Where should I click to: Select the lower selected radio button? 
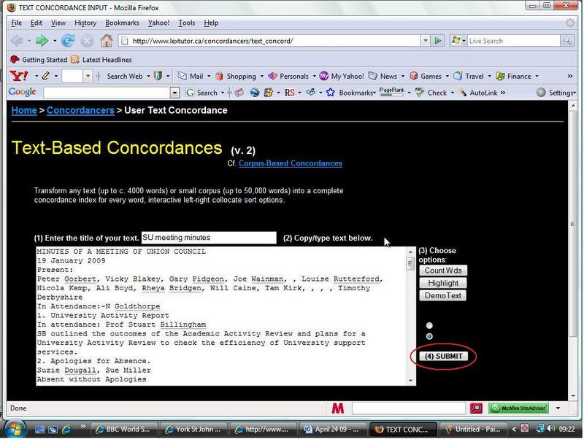(429, 336)
